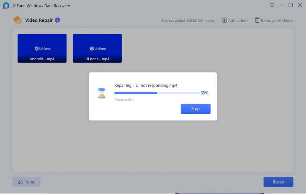Click the UltFone Windows Data Recovery title

pyautogui.click(x=40, y=6)
